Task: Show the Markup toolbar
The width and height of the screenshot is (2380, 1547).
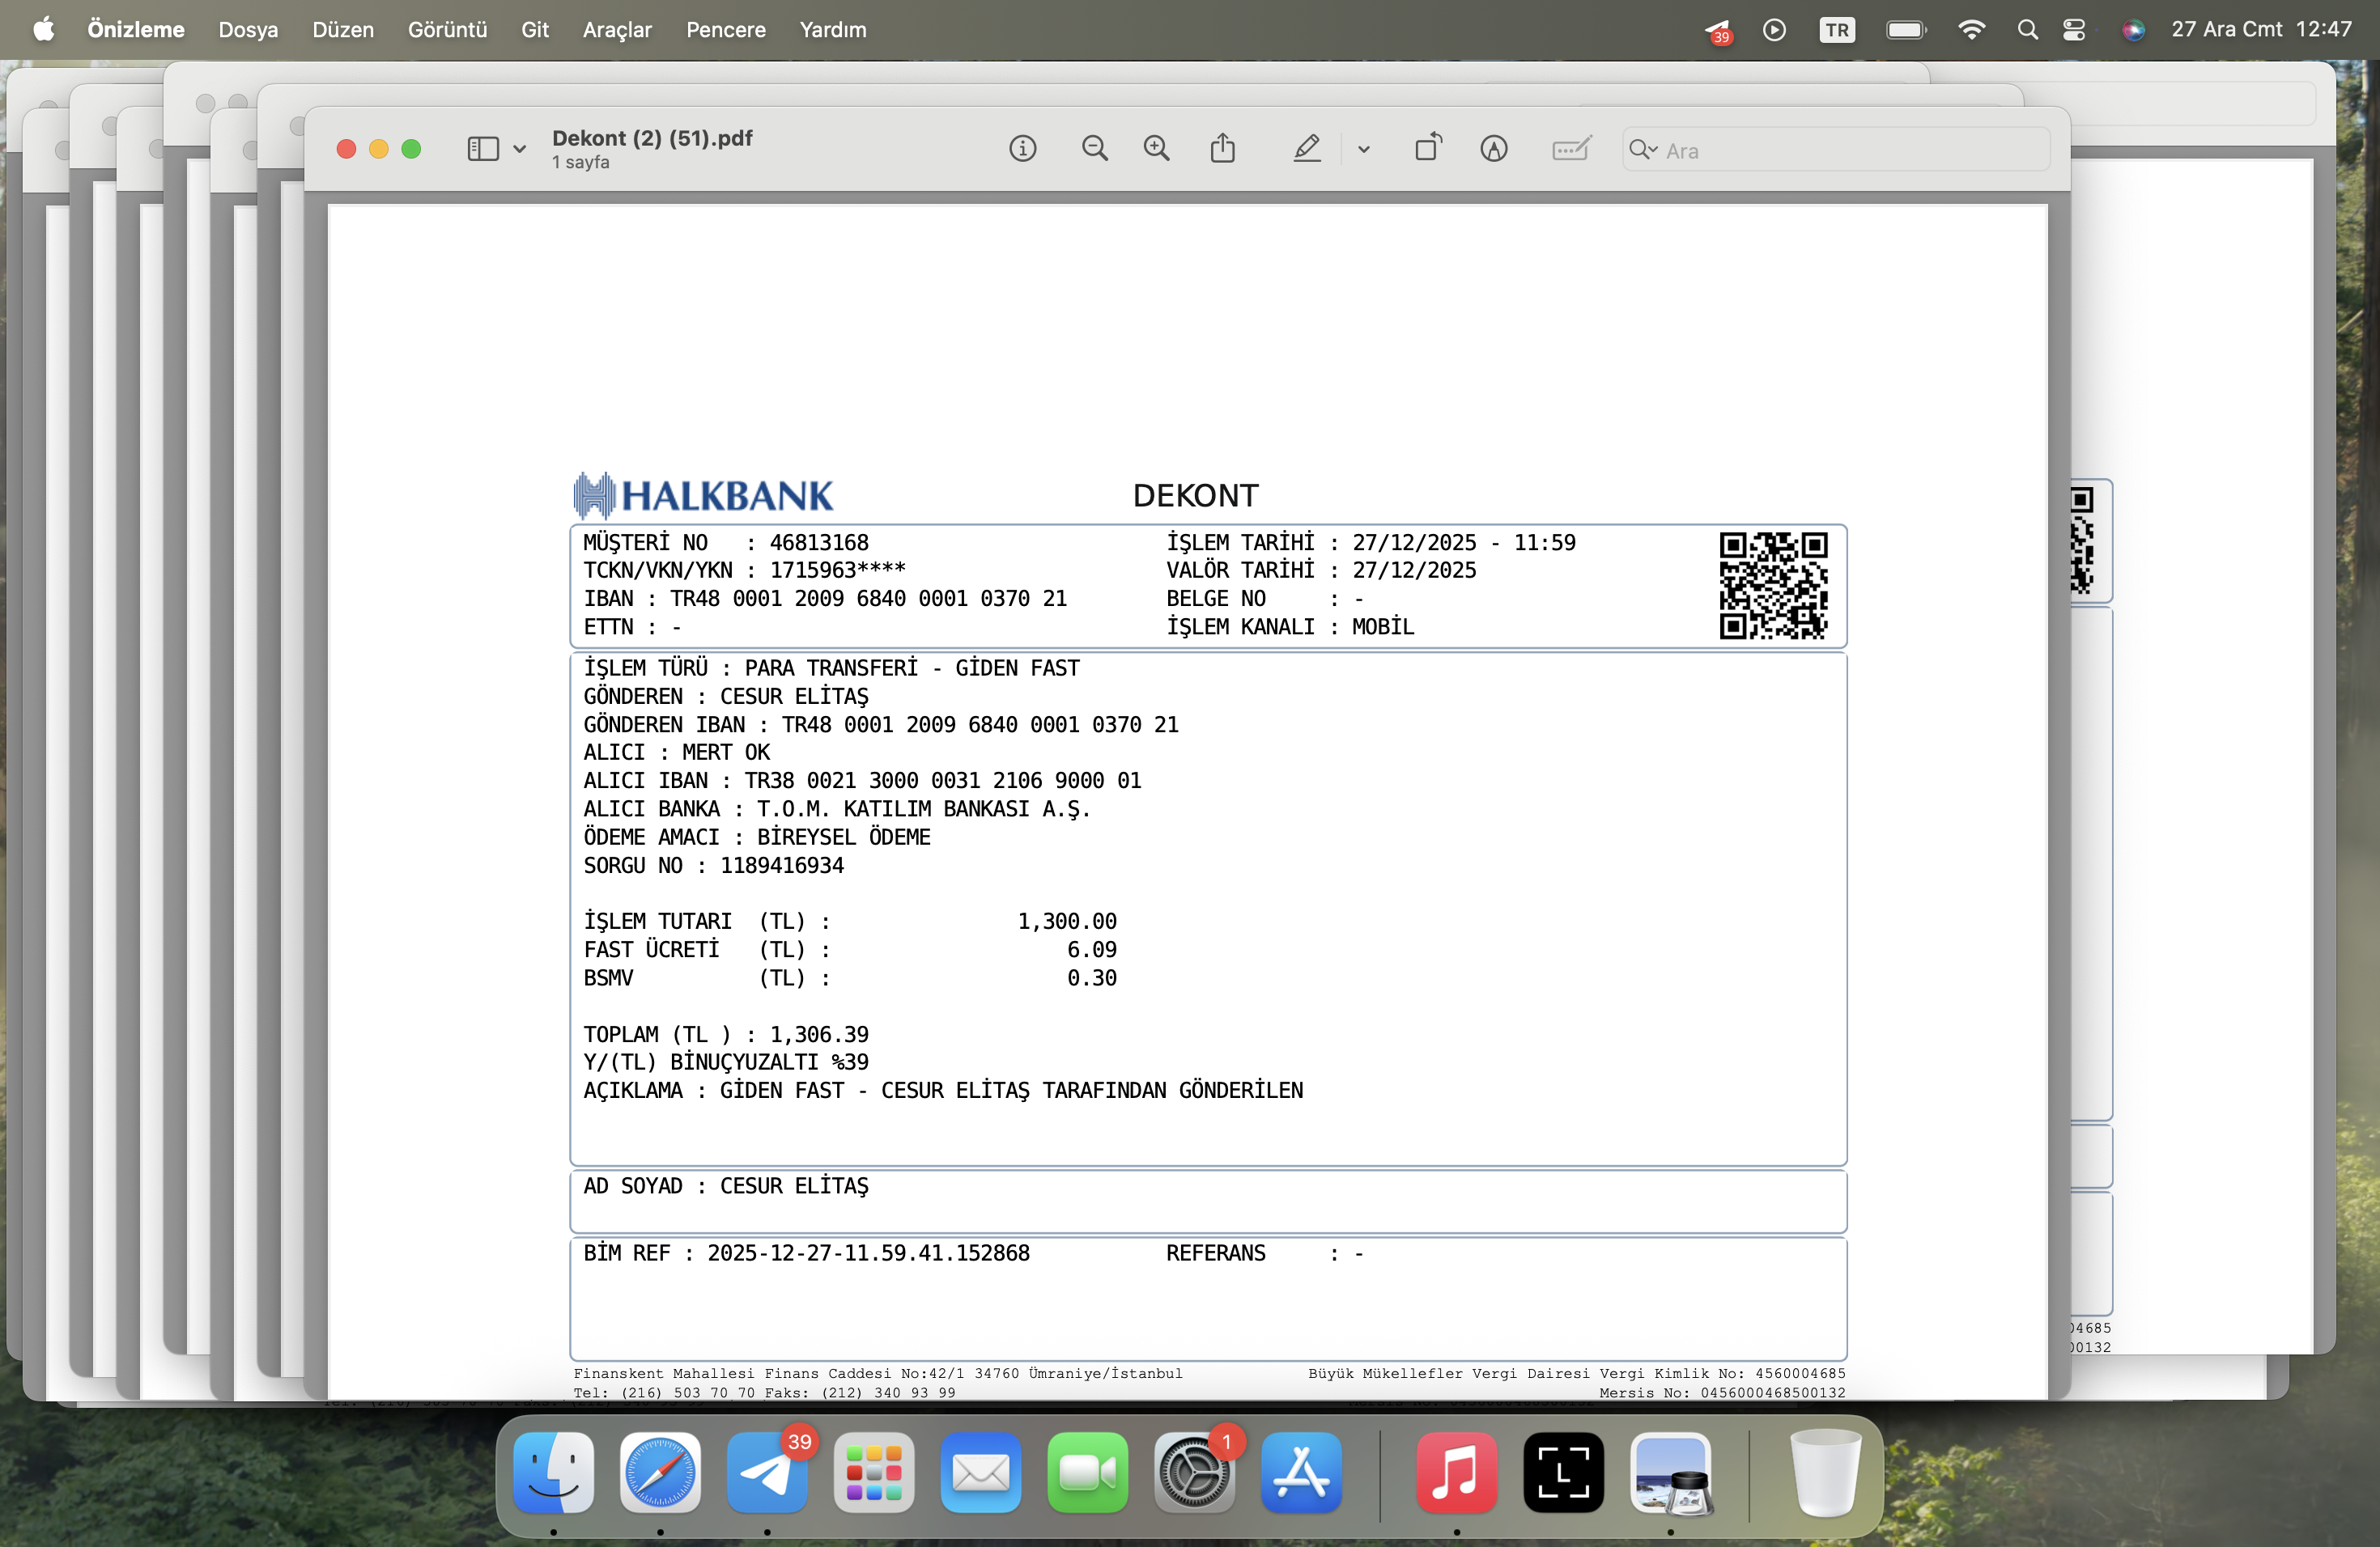Action: point(1494,149)
